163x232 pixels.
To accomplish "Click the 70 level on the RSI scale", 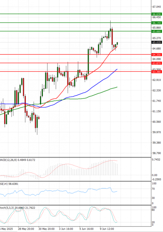I will click(153, 188).
